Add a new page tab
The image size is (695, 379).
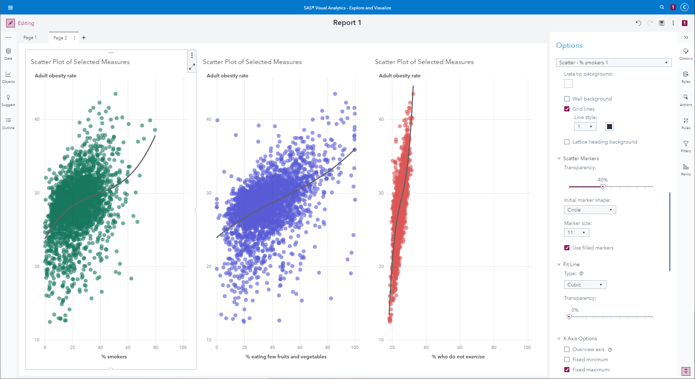84,38
